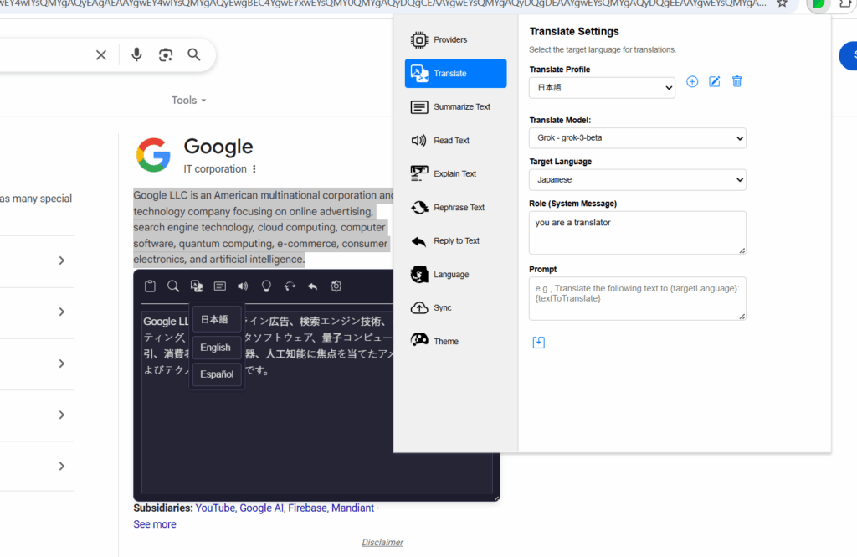
Task: Add a new translate profile
Action: (692, 81)
